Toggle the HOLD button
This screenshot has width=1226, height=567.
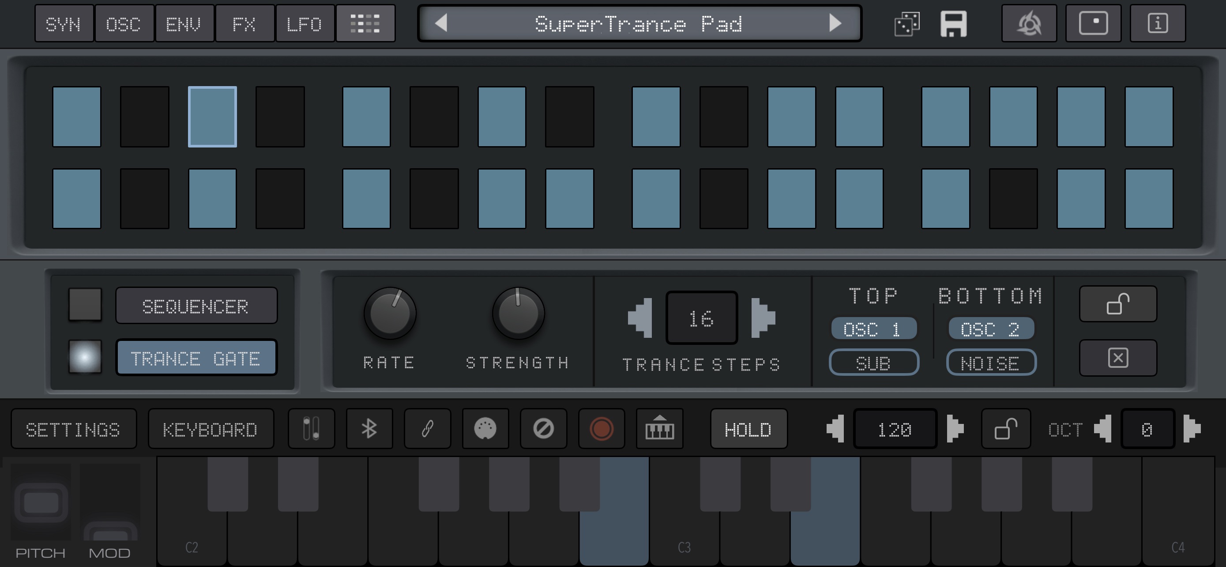(x=748, y=428)
